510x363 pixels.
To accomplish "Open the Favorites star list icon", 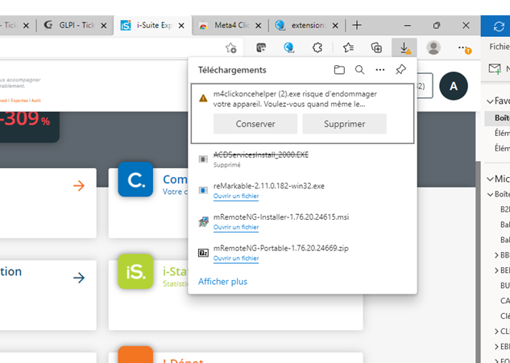I will [348, 48].
